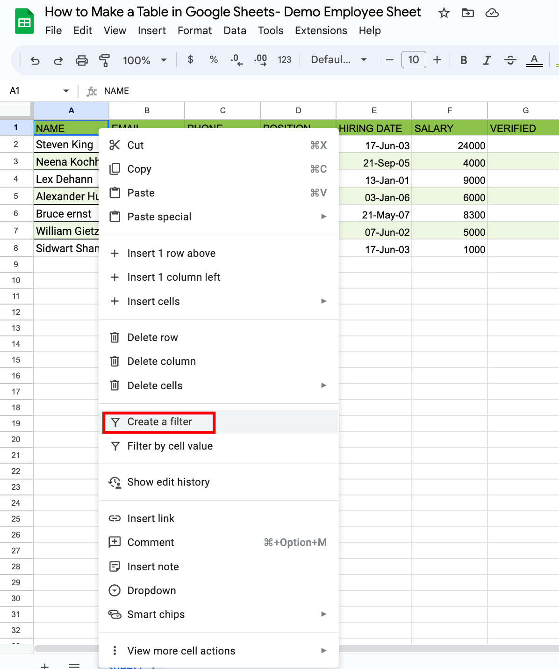
Task: Click the Redo arrow in toolbar
Action: pyautogui.click(x=58, y=60)
